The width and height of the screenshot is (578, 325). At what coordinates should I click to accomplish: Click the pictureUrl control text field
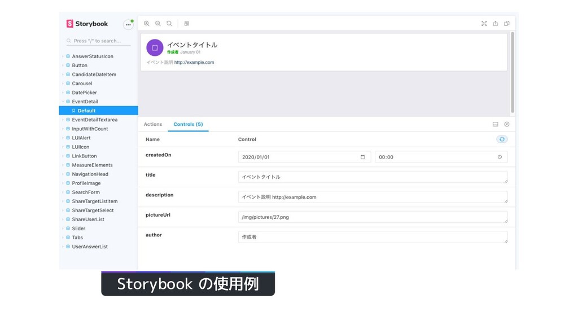tap(373, 217)
